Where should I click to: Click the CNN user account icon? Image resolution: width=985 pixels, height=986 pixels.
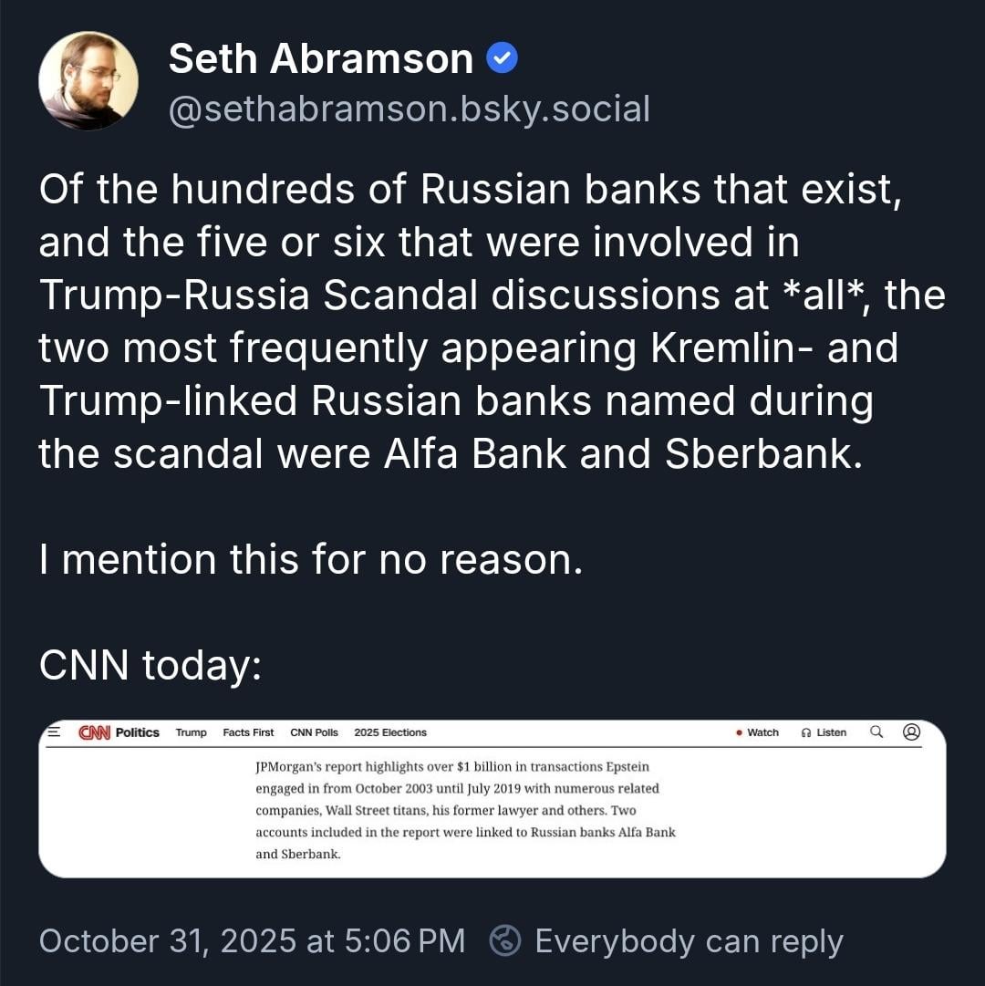(911, 732)
